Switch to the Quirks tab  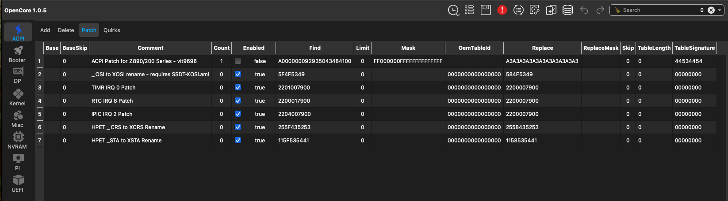point(112,30)
